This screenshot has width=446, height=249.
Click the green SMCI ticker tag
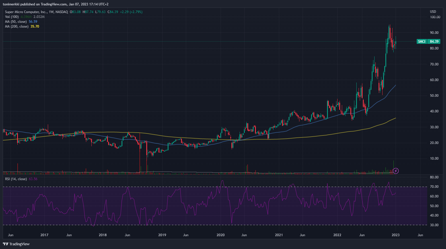pyautogui.click(x=422, y=42)
